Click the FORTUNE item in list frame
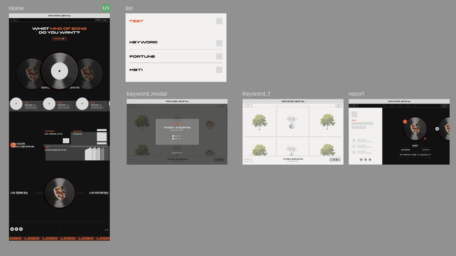The image size is (456, 256). tap(142, 56)
